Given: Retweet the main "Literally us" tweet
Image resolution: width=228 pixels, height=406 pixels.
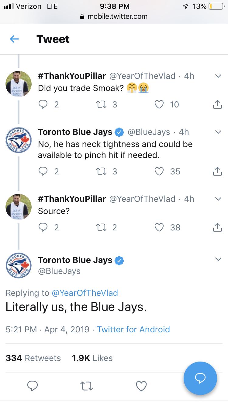Looking at the screenshot, I should coord(87,386).
